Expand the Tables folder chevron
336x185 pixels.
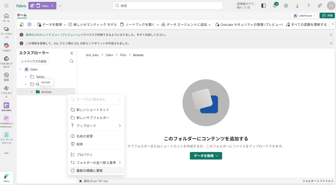26,77
